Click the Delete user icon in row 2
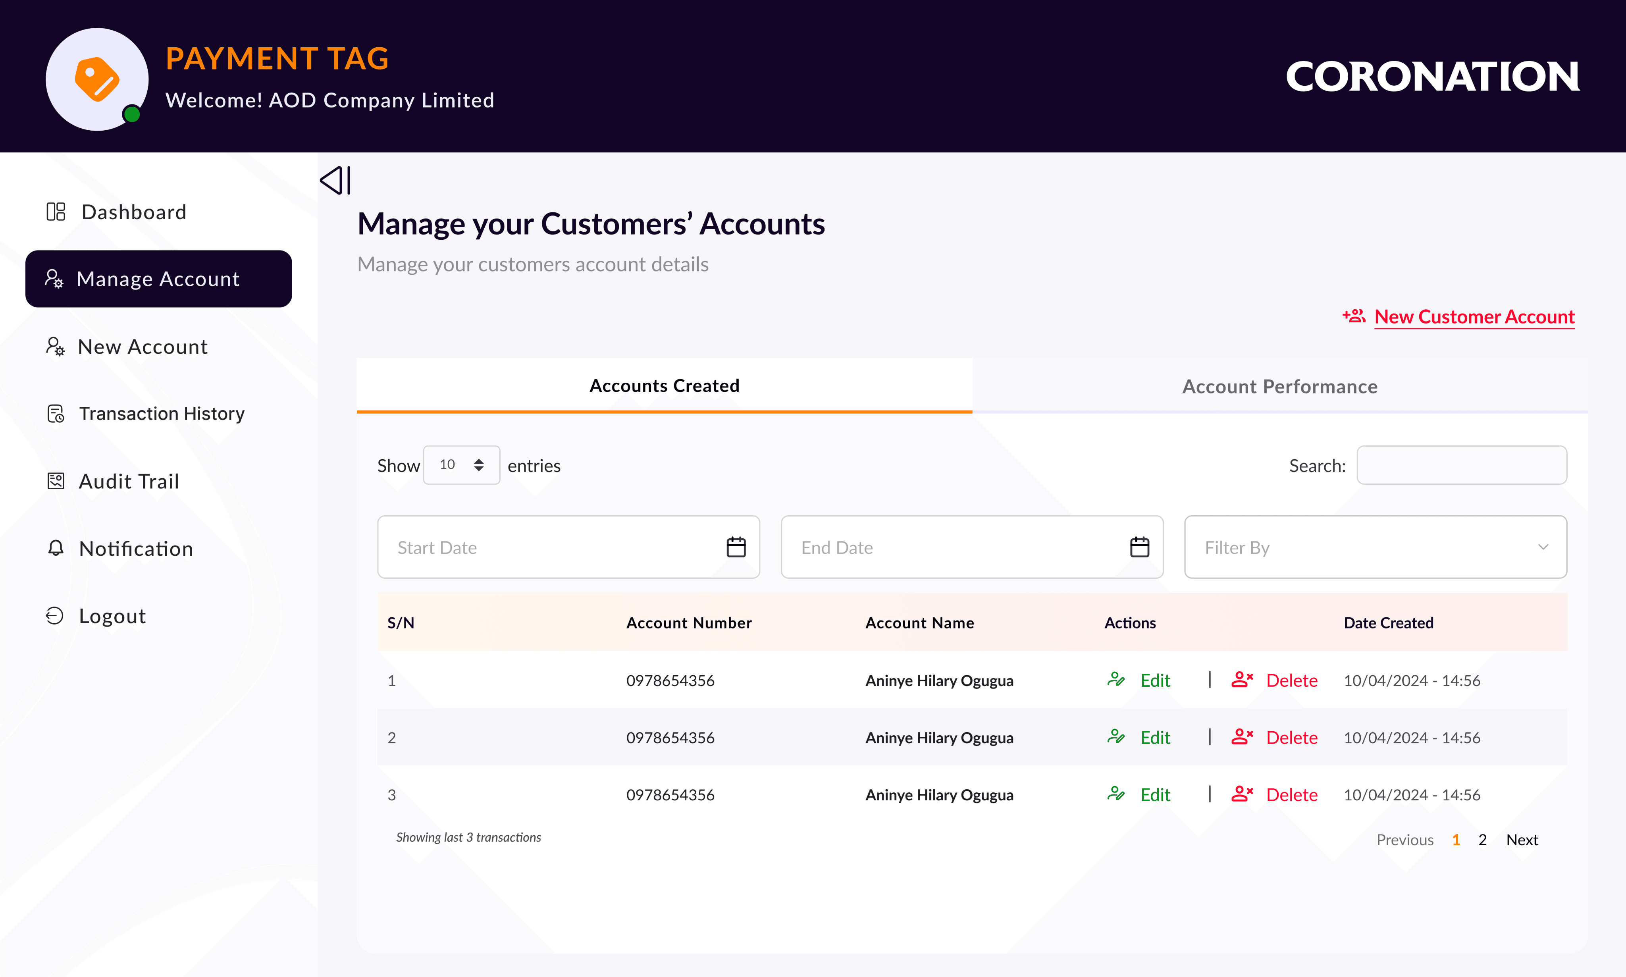The width and height of the screenshot is (1626, 977). pos(1242,737)
